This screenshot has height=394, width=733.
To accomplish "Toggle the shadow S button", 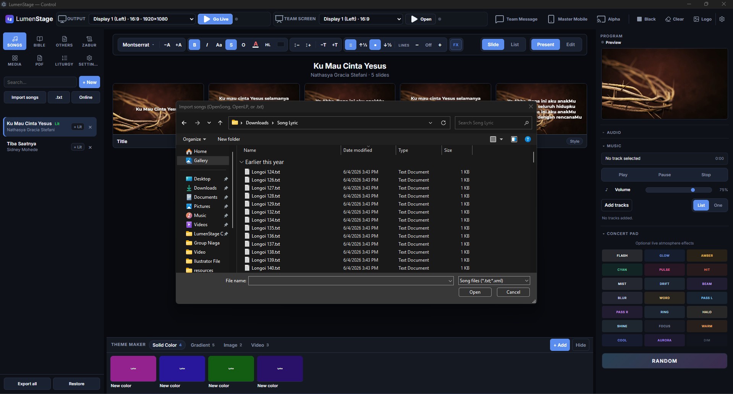I will click(x=231, y=45).
